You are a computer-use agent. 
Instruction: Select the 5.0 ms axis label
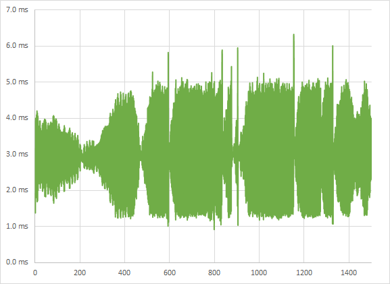(17, 82)
